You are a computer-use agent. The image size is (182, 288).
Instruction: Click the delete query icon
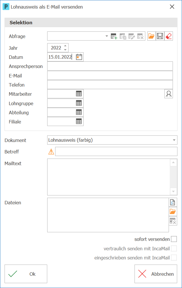click(140, 36)
